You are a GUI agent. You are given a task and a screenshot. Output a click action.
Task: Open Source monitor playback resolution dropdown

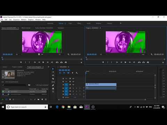click(x=62, y=54)
